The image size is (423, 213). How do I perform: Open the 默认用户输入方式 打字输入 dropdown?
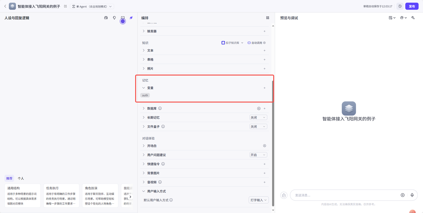coord(258,200)
